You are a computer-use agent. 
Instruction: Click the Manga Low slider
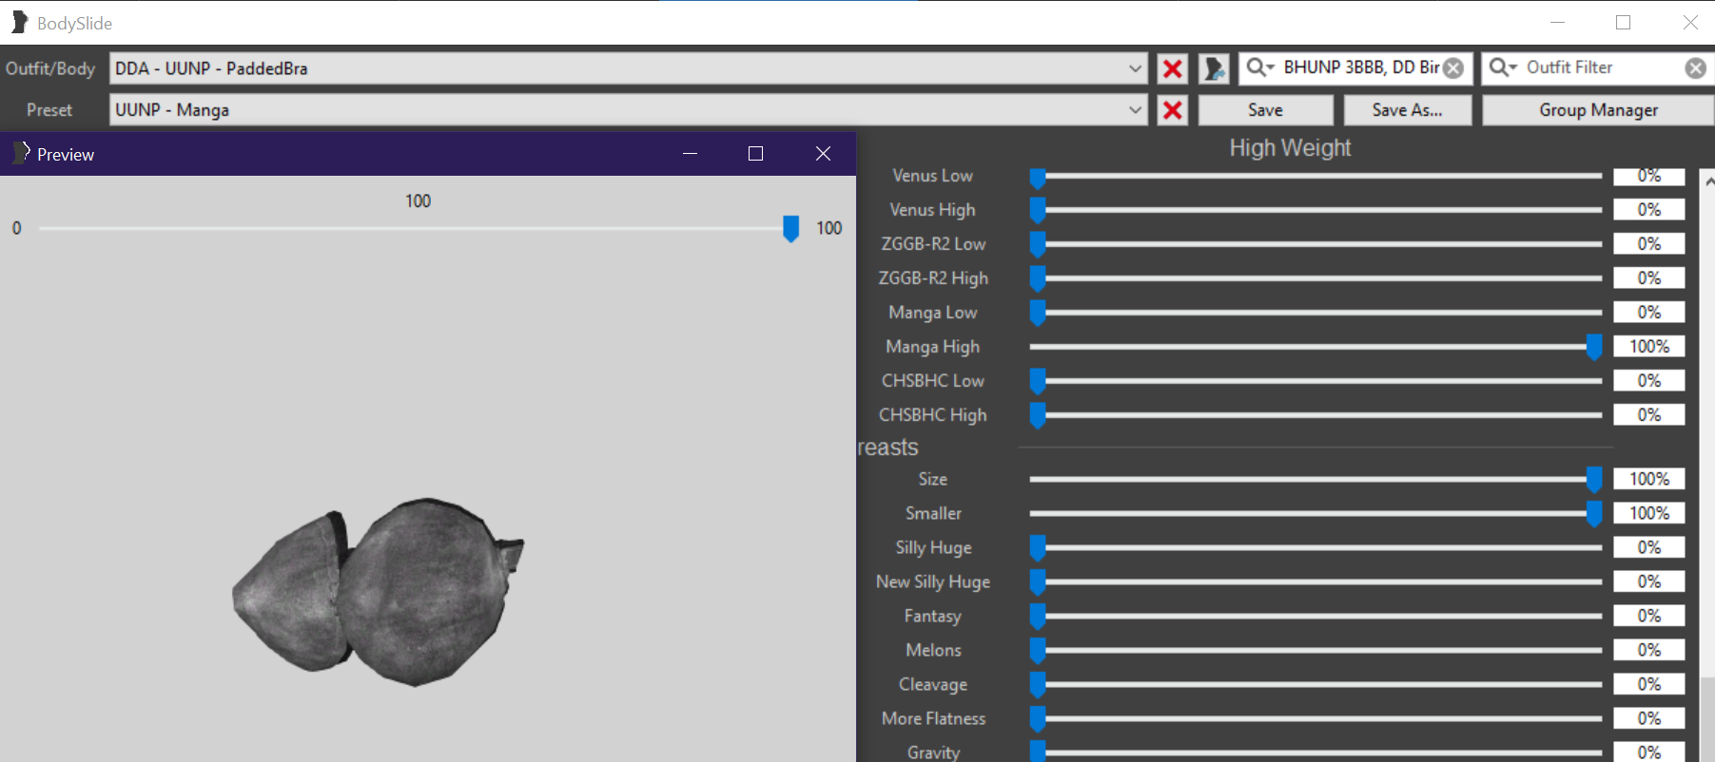(x=1315, y=313)
